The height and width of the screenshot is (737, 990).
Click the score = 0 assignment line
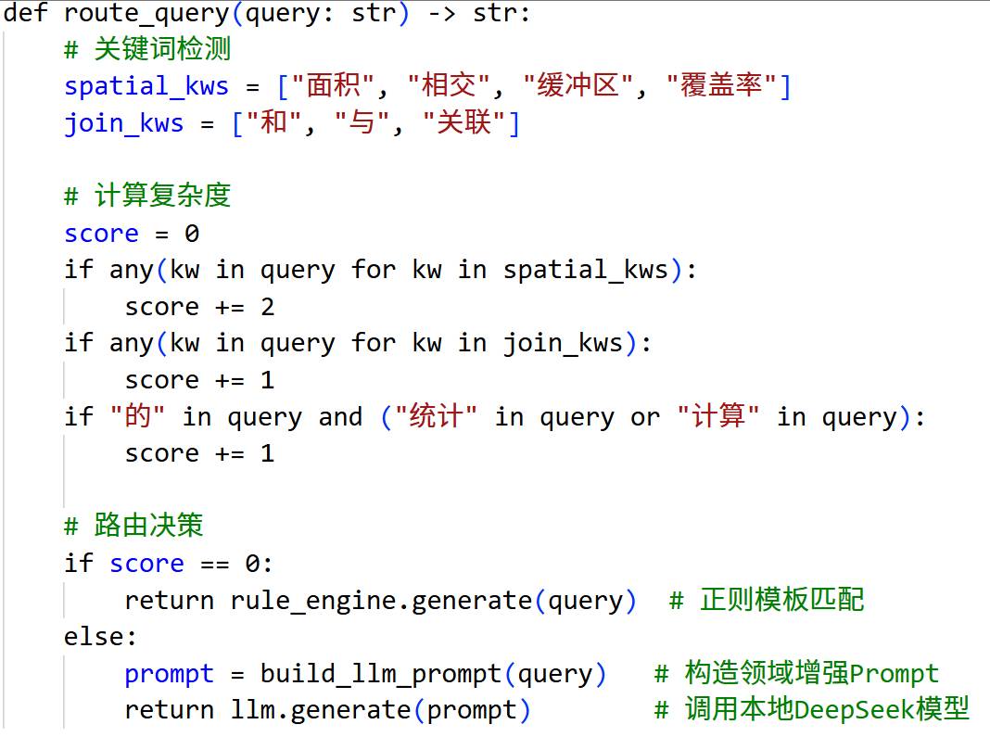[132, 234]
